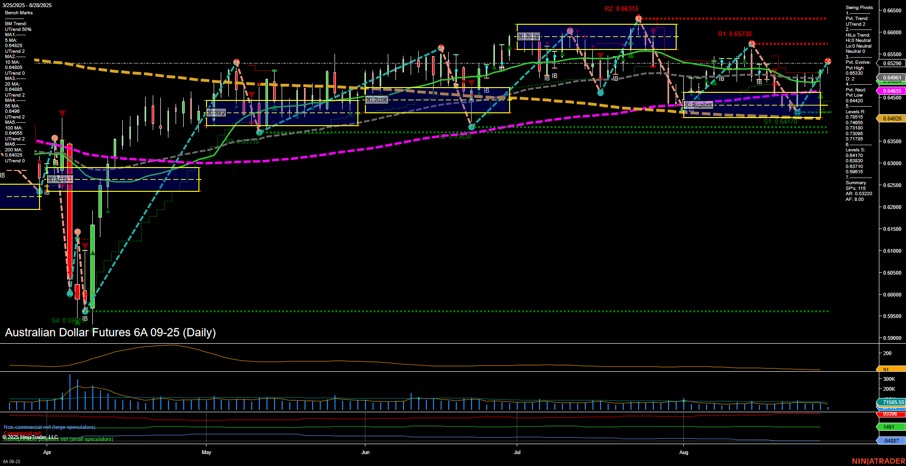Click the gray 0.64961 price marker
Screen dimensions: 906x466
point(891,78)
